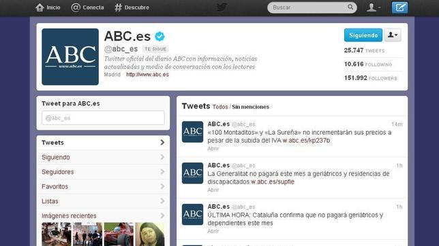Filter tweets by Sin menciones
Viewport: 439px width, 246px height.
pos(250,107)
